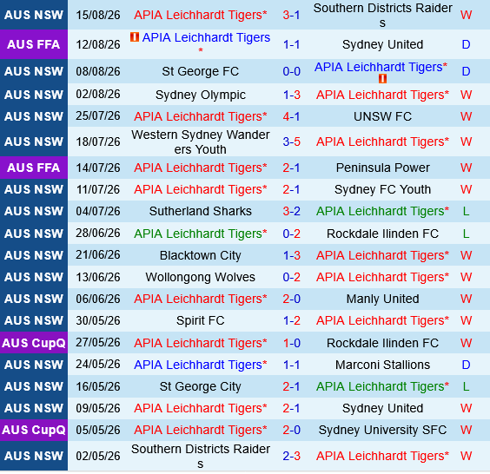Open Wollongong Wolves team link
The height and width of the screenshot is (474, 490).
pos(201,277)
